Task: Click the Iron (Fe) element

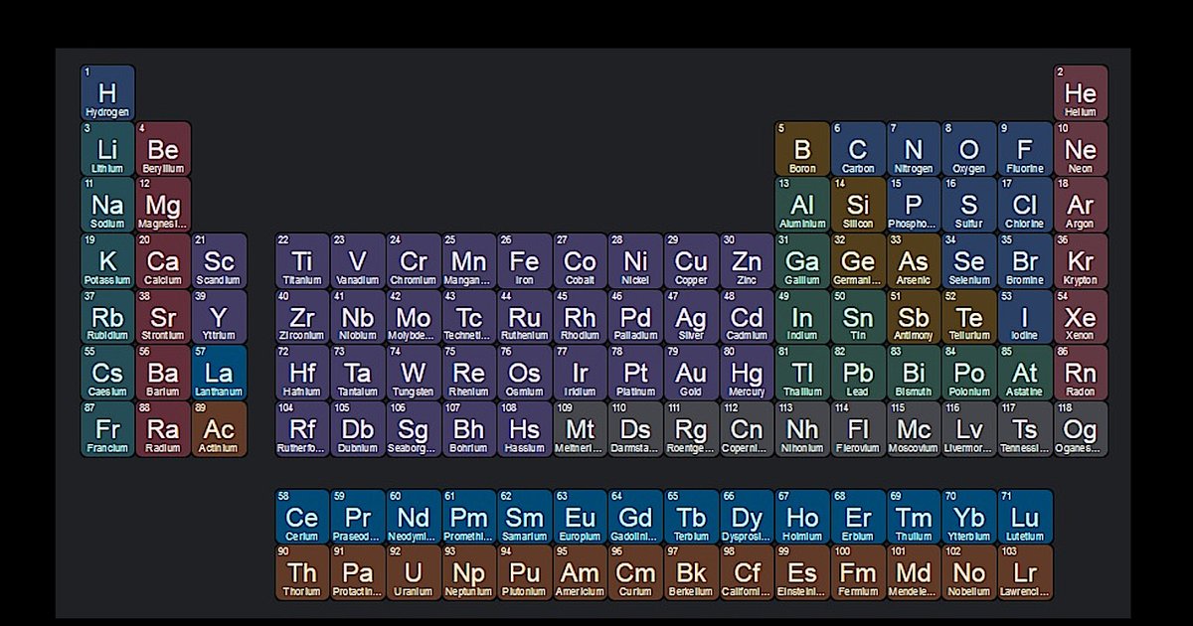Action: tap(524, 261)
